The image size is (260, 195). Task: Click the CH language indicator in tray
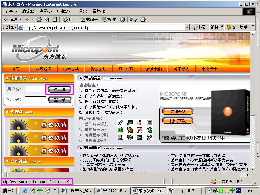pos(238,191)
